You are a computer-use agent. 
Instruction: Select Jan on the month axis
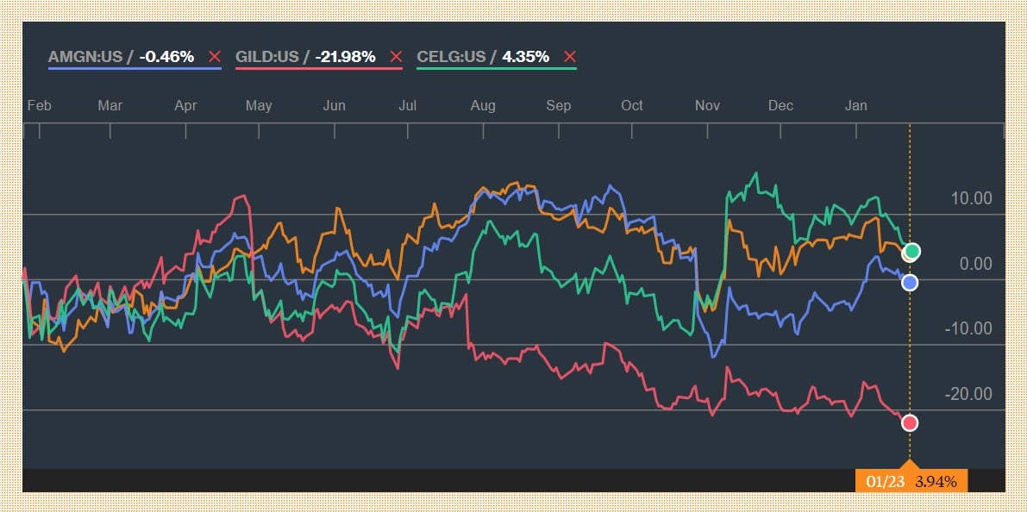(856, 105)
